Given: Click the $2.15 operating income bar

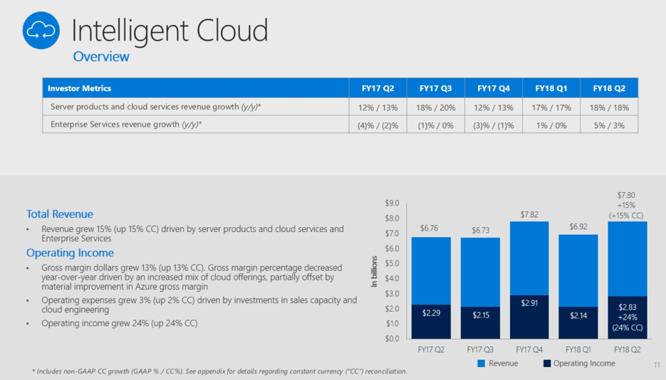Looking at the screenshot, I should (x=480, y=323).
